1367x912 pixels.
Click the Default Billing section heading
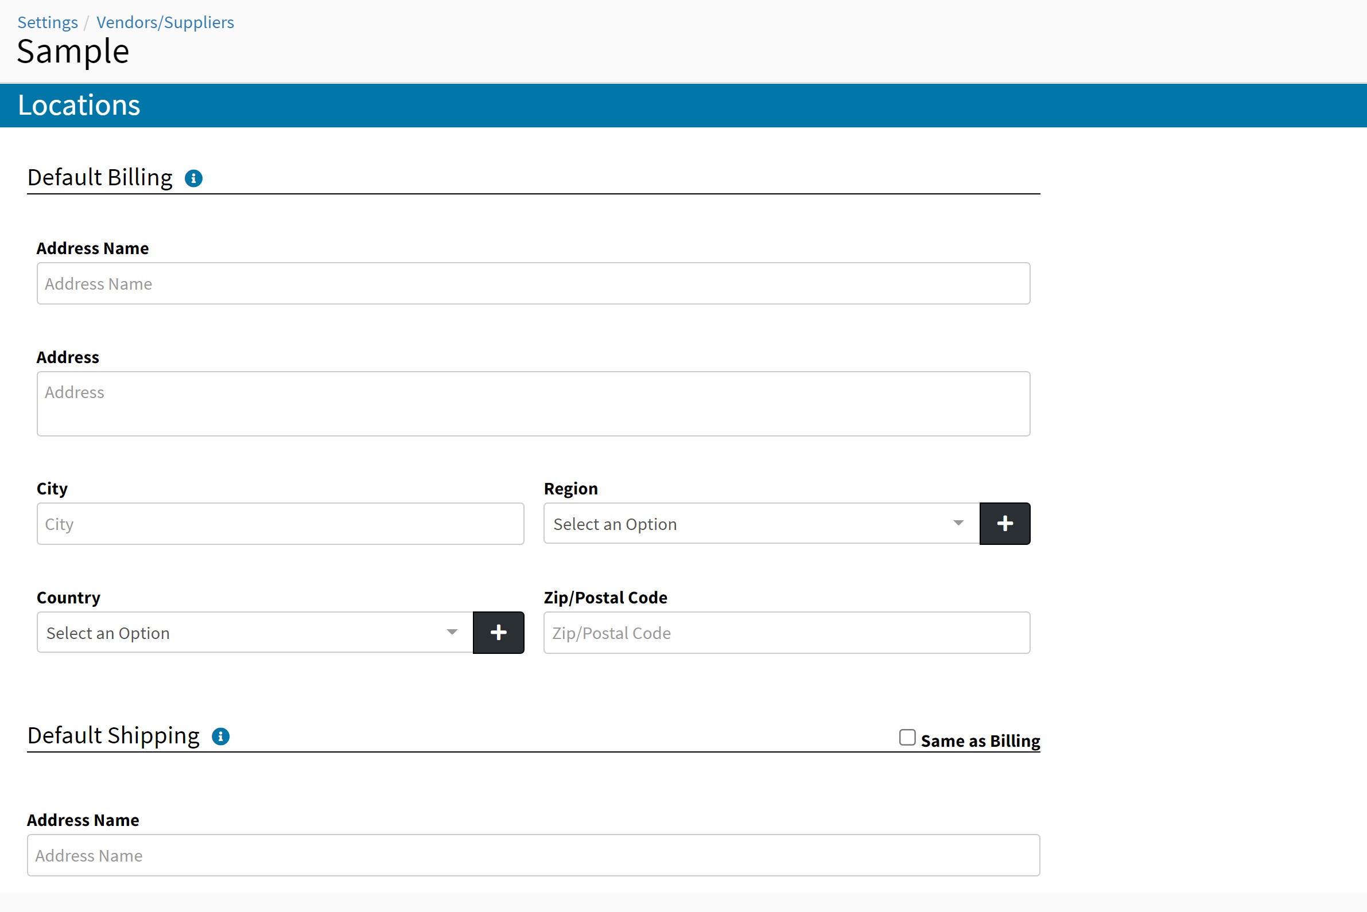[x=100, y=177]
